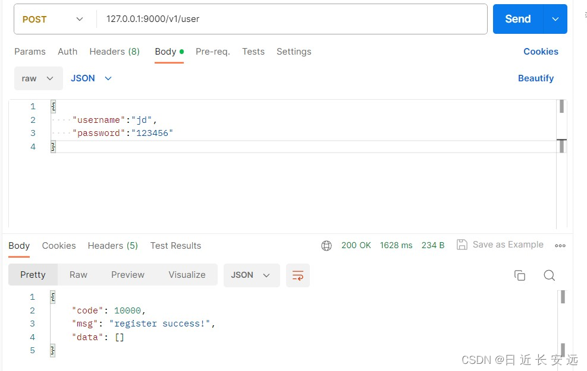Click the "register success!" message line
The image size is (587, 371).
(x=144, y=324)
